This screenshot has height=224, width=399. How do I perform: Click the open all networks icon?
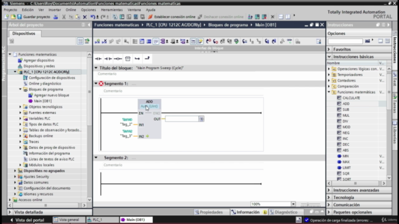[x=142, y=41]
